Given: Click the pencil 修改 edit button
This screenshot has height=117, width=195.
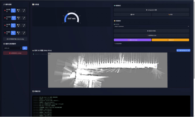Looking at the screenshot, I should [x=170, y=14].
